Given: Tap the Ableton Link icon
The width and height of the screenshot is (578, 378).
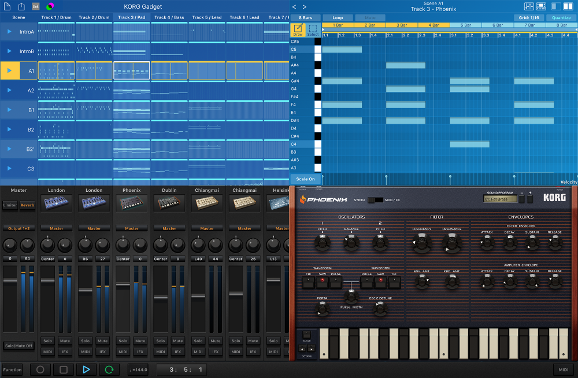Looking at the screenshot, I should pyautogui.click(x=36, y=6).
